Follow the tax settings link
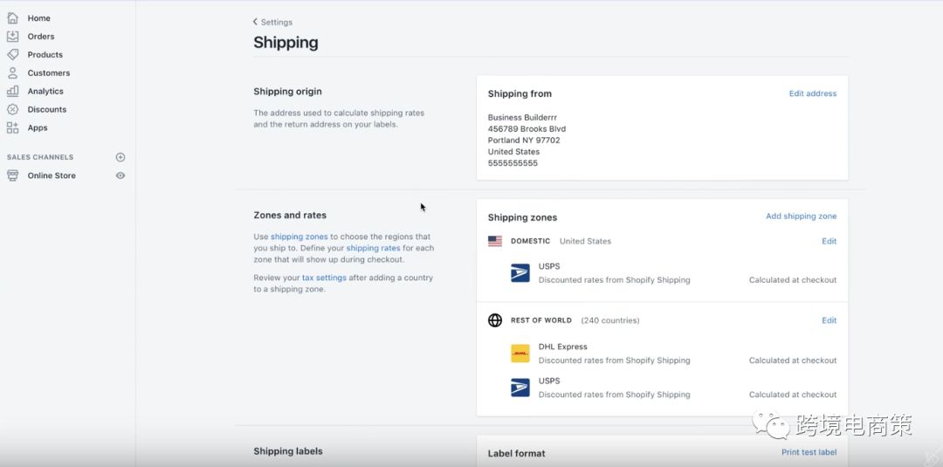Screen dimensions: 943x467 click(324, 278)
